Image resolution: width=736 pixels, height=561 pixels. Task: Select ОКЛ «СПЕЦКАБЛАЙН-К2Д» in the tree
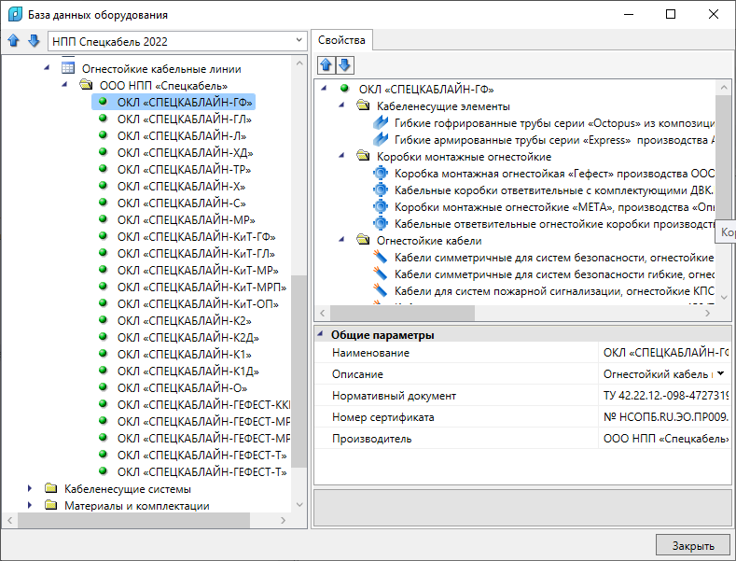(187, 338)
